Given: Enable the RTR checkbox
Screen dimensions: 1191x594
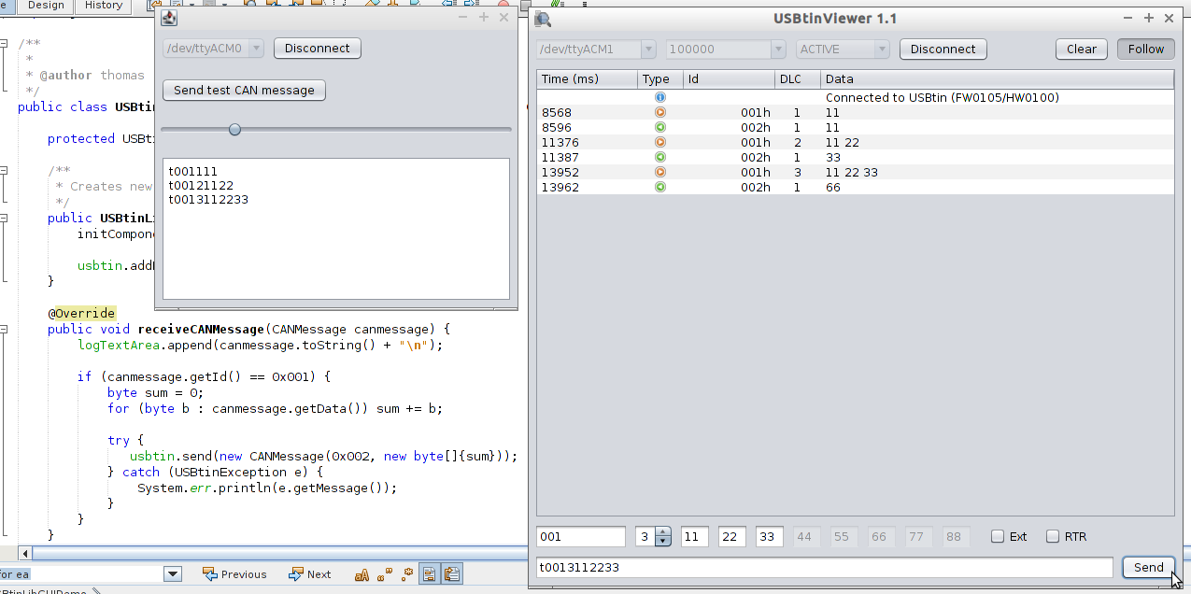Looking at the screenshot, I should point(1053,537).
